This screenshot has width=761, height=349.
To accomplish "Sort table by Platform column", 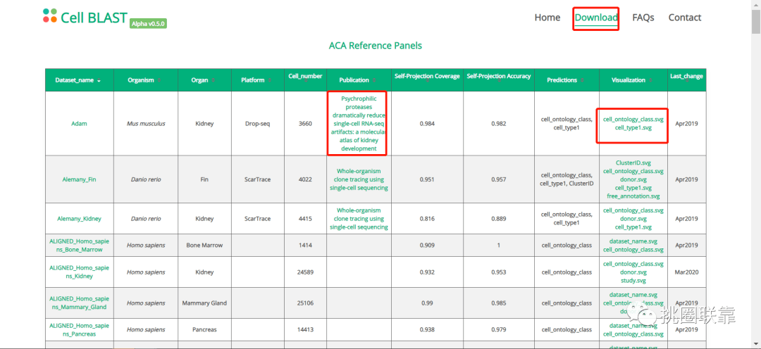I will (257, 80).
